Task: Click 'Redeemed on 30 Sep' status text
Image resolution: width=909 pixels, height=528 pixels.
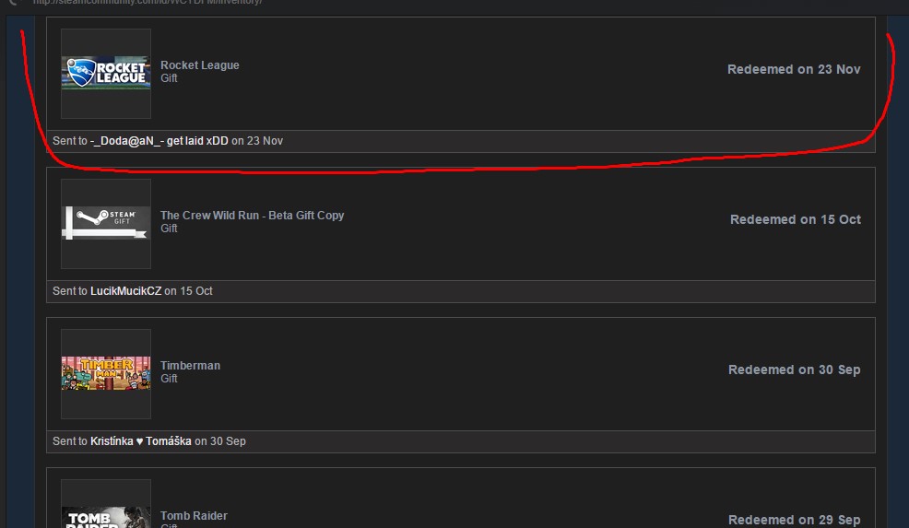Action: point(794,370)
